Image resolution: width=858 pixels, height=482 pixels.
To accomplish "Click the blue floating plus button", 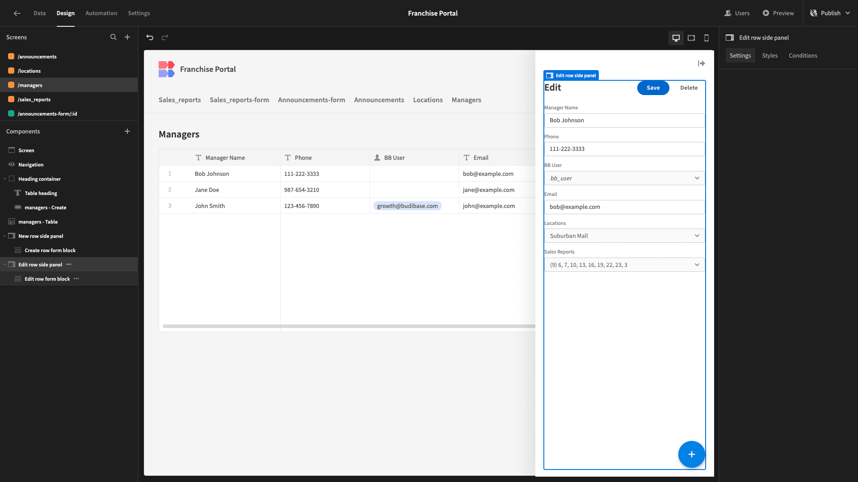I will (x=691, y=454).
